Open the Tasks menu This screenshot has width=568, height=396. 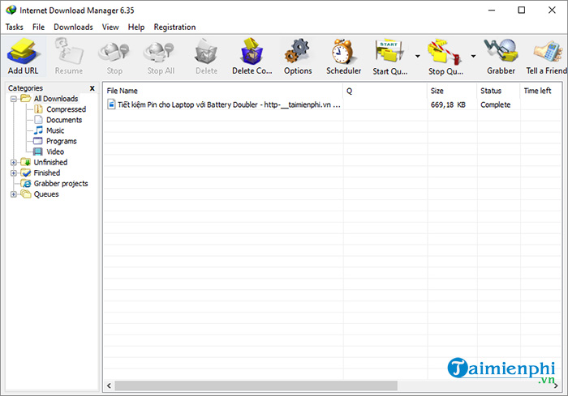pyautogui.click(x=14, y=27)
